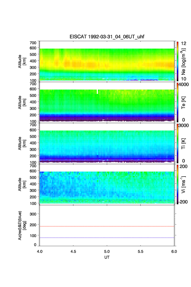Select the Vi [ms-1] colorbar label
Image resolution: width=191 pixels, height=287 pixels.
pos(183,184)
